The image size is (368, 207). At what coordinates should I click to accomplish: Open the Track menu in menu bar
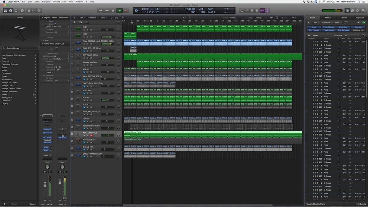tap(37, 2)
